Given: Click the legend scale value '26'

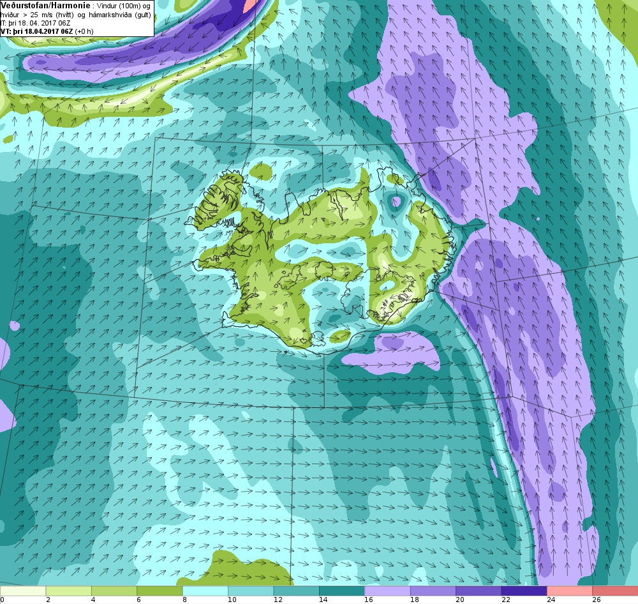Looking at the screenshot, I should click(x=597, y=600).
